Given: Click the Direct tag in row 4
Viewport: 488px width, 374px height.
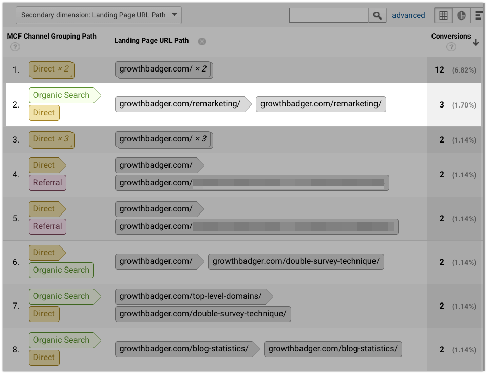Looking at the screenshot, I should point(47,165).
